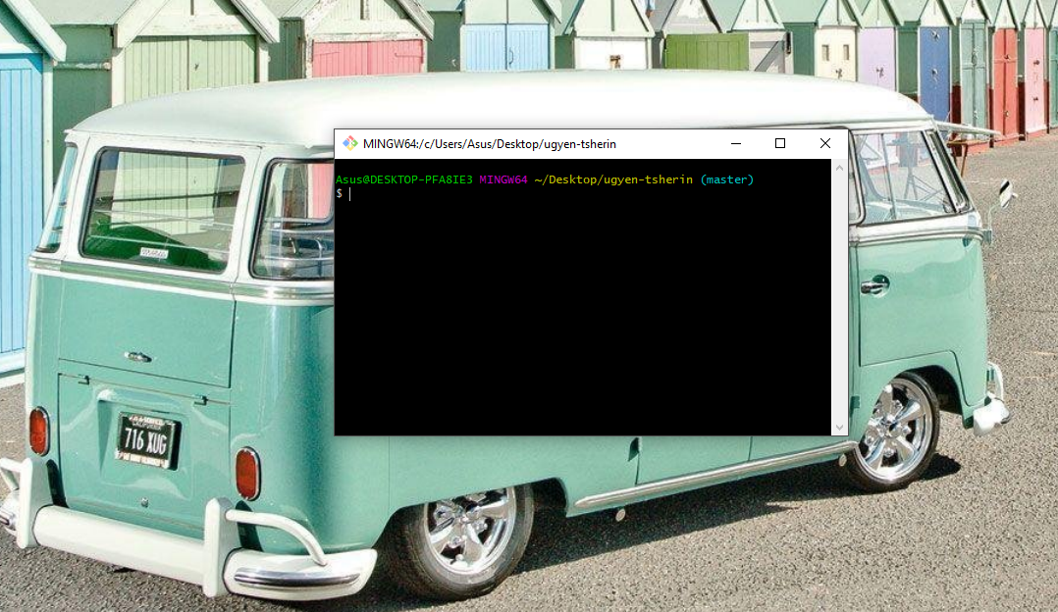Click the terminal scrollbar down arrow
The image size is (1058, 612).
click(839, 428)
